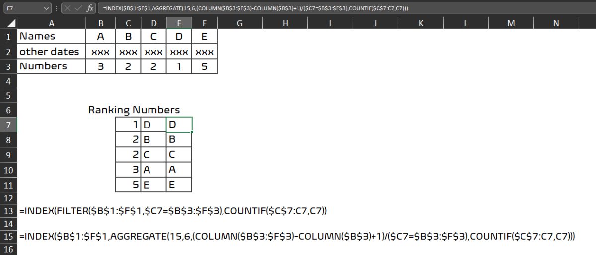The height and width of the screenshot is (255, 596).
Task: Select row 6 header
Action: click(x=8, y=110)
